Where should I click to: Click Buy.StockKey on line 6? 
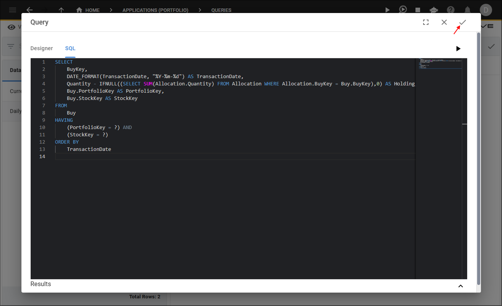point(85,98)
